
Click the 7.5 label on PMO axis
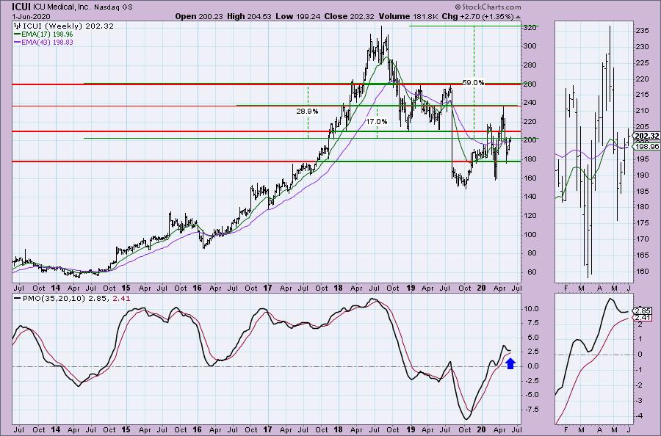point(532,323)
